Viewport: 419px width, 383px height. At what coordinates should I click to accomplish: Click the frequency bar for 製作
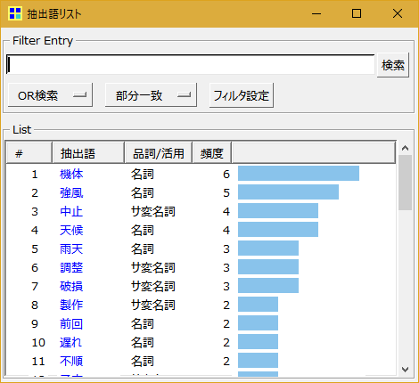[x=258, y=304]
